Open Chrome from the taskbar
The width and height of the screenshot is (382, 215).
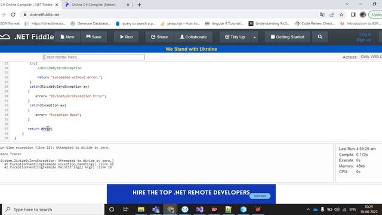pos(170,210)
